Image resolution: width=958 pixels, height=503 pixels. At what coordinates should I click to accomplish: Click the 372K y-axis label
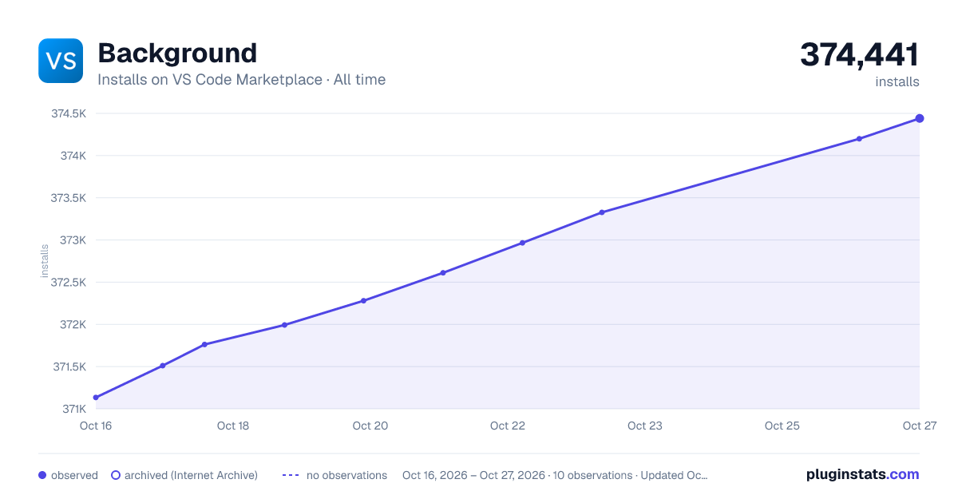(x=73, y=325)
